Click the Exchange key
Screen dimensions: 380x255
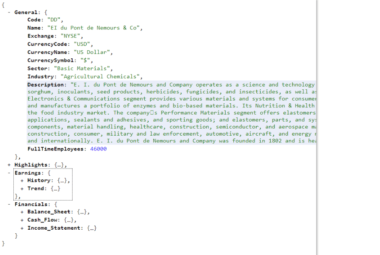[x=40, y=36]
